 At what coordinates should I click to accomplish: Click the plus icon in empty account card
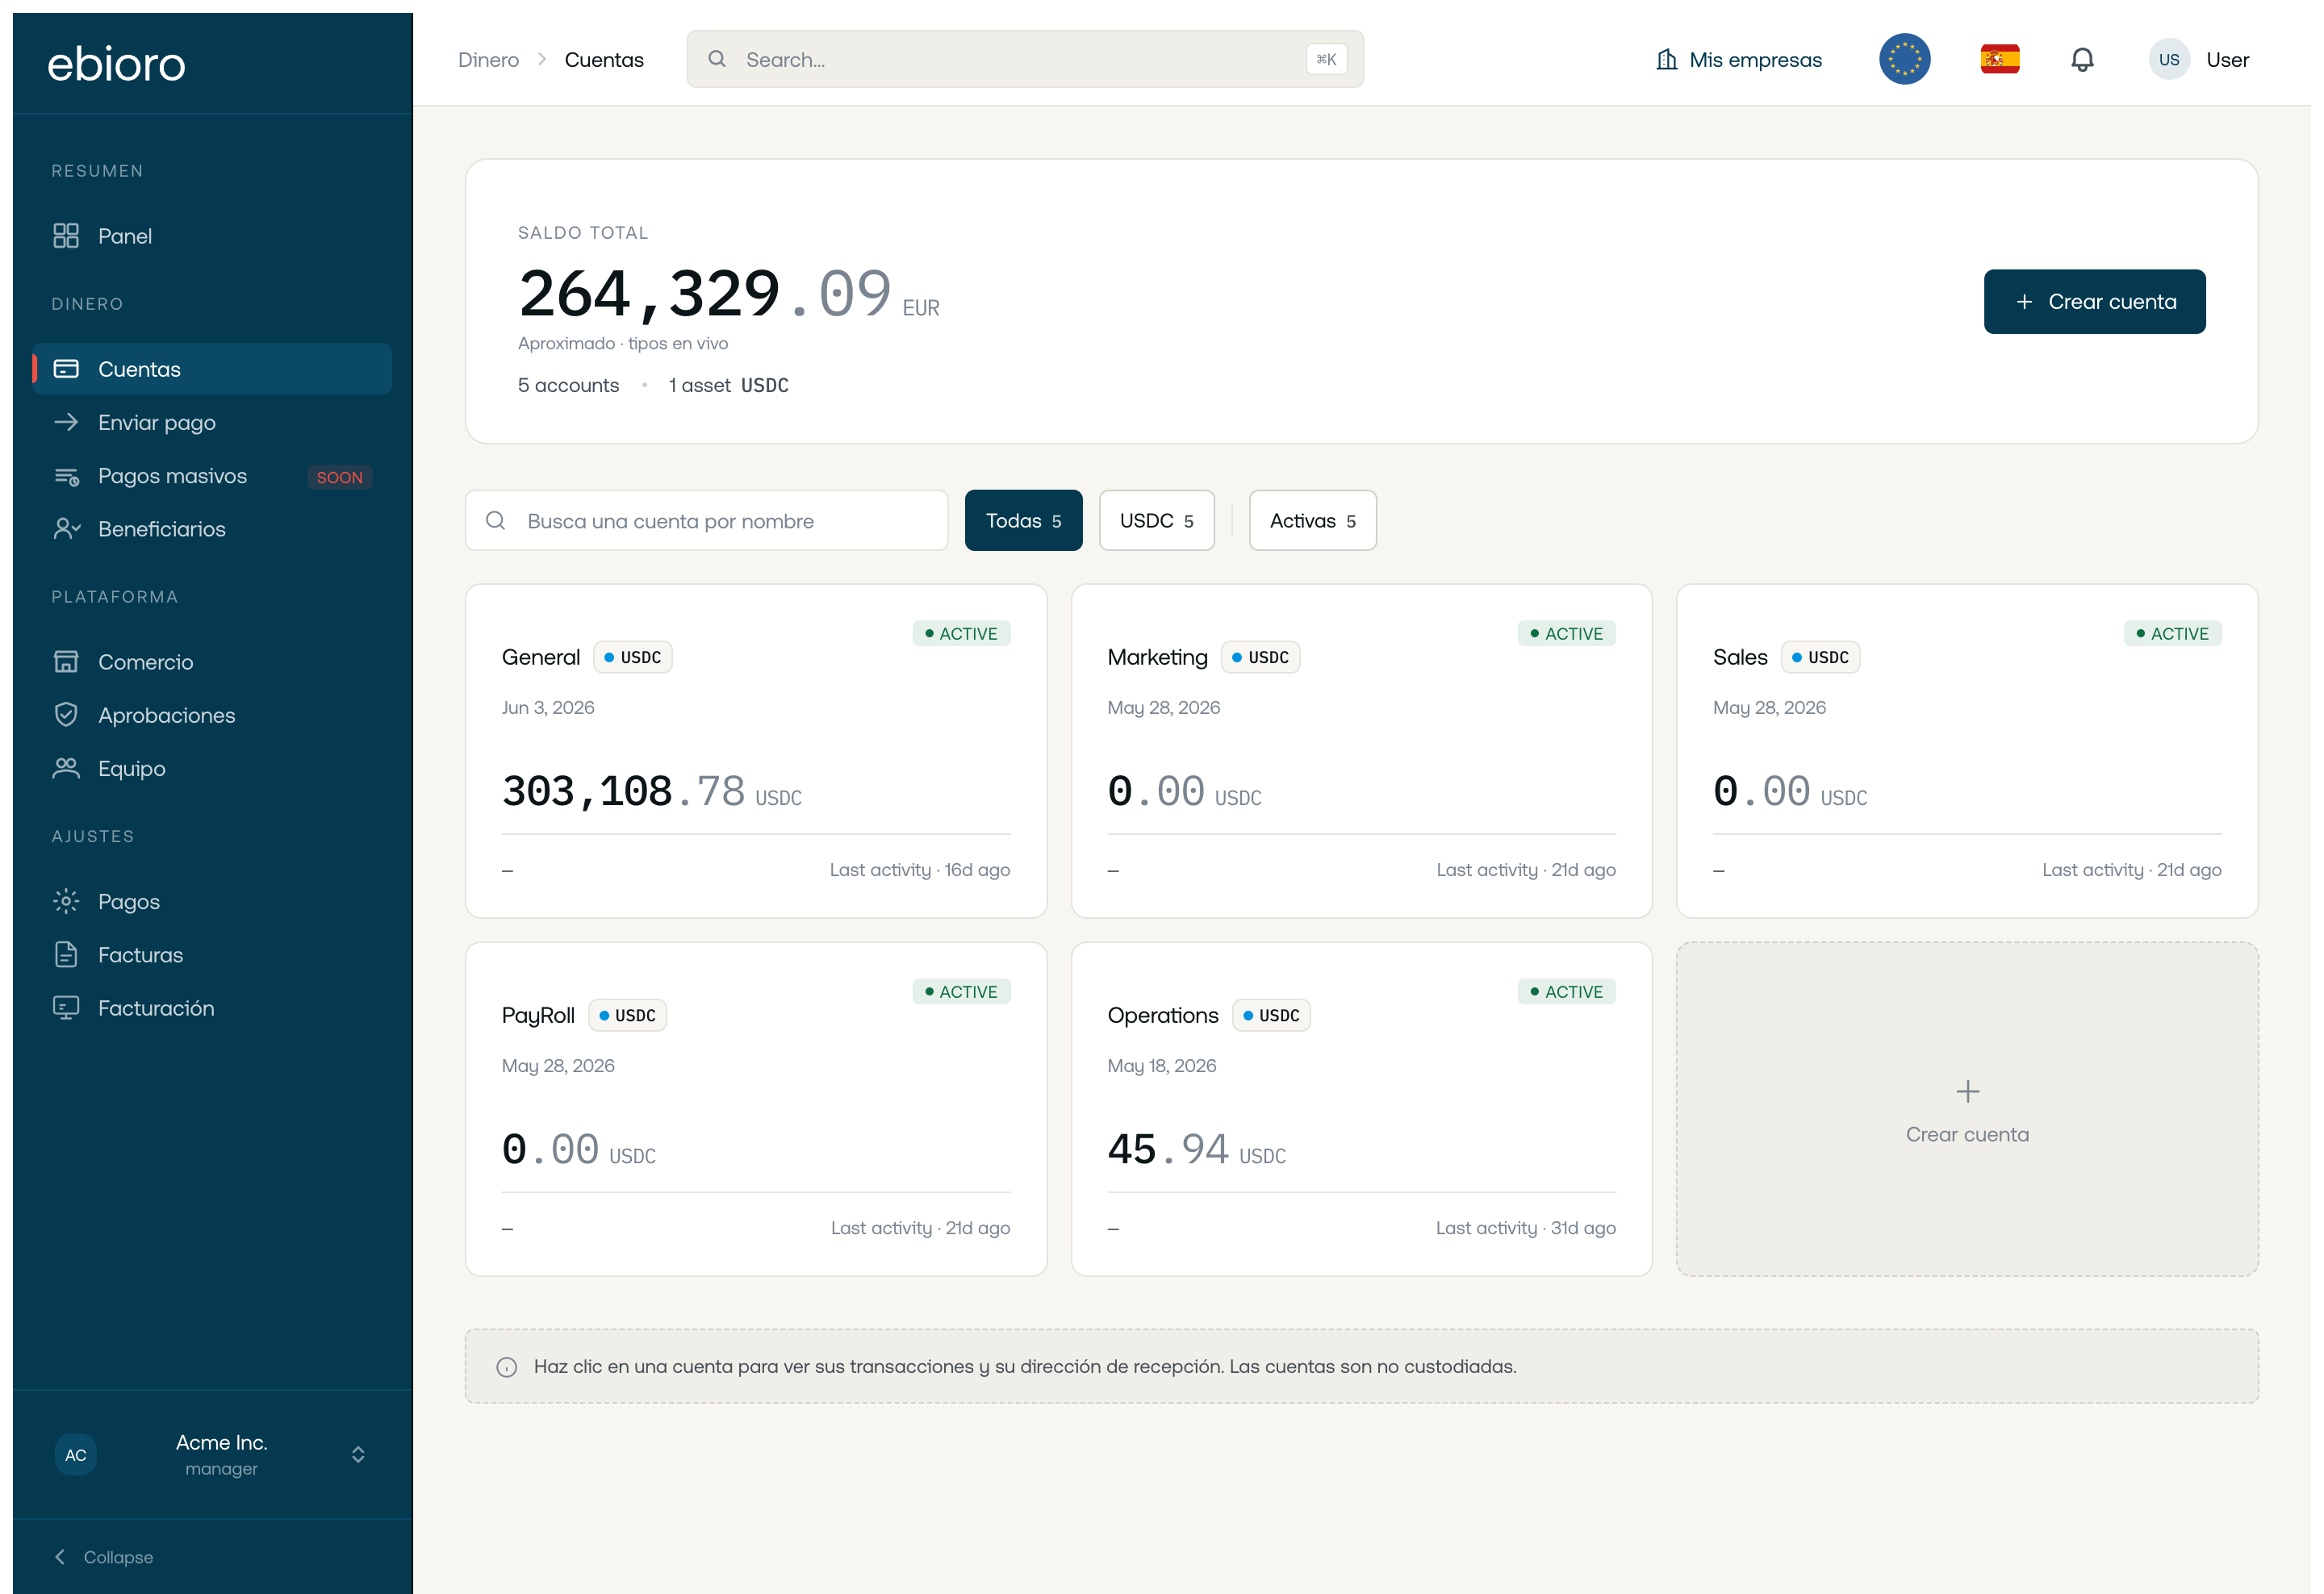(1967, 1091)
